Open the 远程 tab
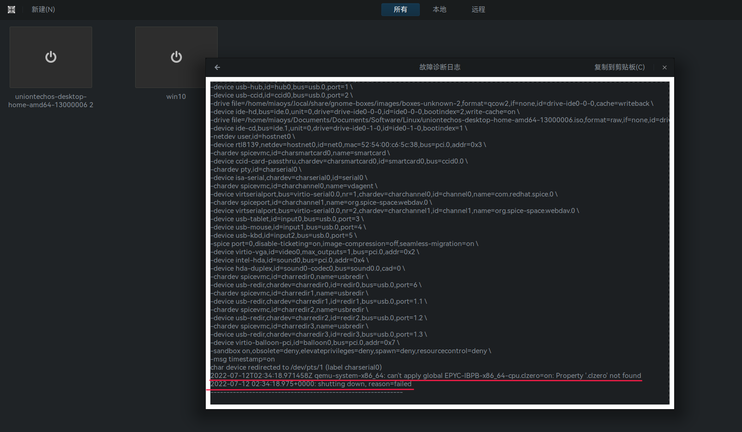This screenshot has width=742, height=432. coord(478,10)
